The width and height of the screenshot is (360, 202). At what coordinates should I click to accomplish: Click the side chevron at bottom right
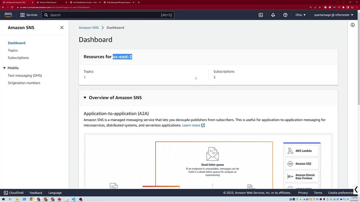356,190
